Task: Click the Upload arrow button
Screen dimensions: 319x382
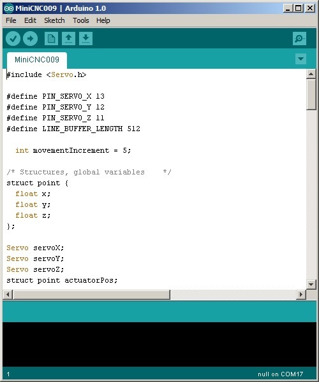Action: (x=30, y=38)
